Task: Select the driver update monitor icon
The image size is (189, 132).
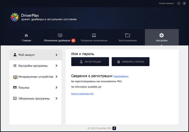Action: click(x=60, y=35)
